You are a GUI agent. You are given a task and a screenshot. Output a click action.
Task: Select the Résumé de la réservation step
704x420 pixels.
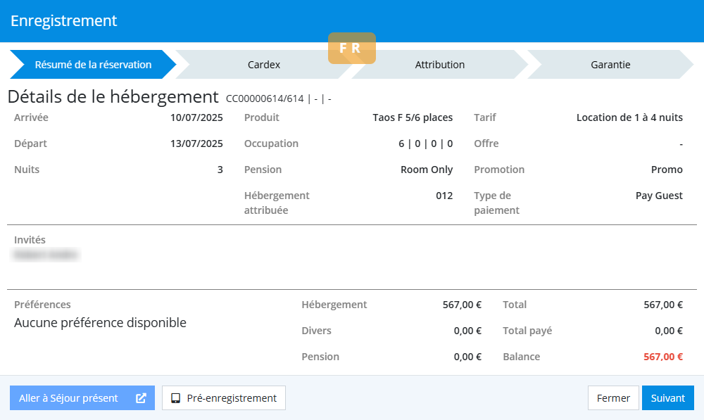(93, 65)
